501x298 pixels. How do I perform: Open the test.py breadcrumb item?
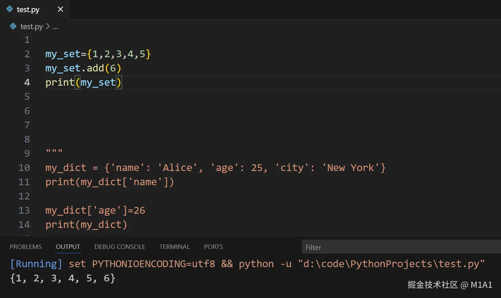pos(32,26)
